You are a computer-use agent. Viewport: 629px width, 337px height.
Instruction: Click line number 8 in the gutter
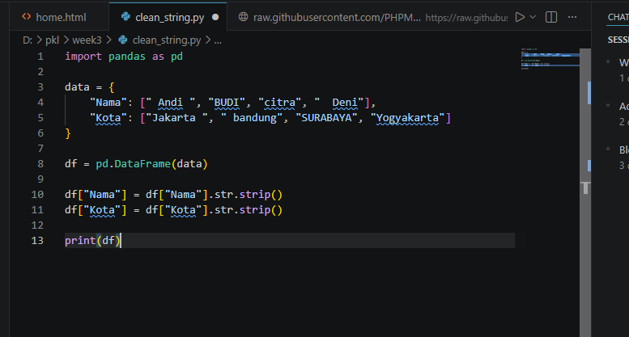[x=40, y=164]
